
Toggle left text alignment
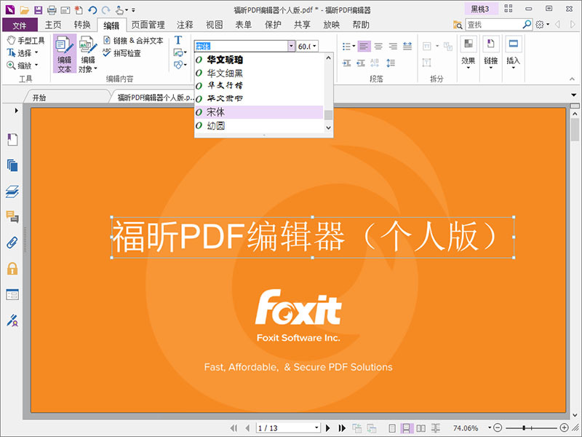tap(364, 46)
